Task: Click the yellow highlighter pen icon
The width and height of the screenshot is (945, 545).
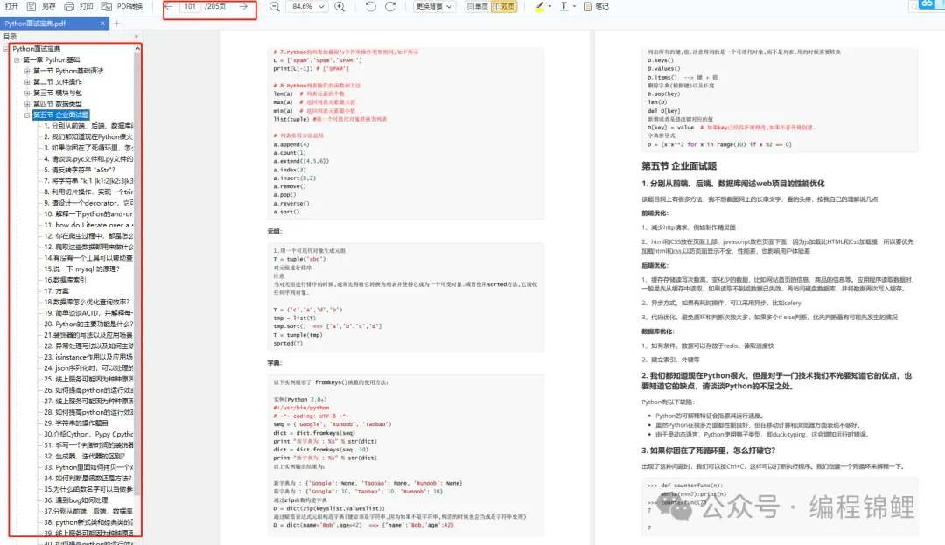Action: [539, 7]
